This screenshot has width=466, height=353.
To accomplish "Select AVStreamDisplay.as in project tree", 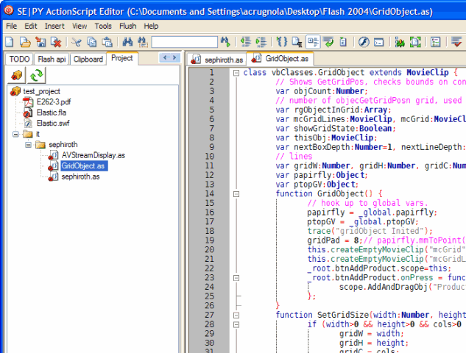I will (93, 155).
